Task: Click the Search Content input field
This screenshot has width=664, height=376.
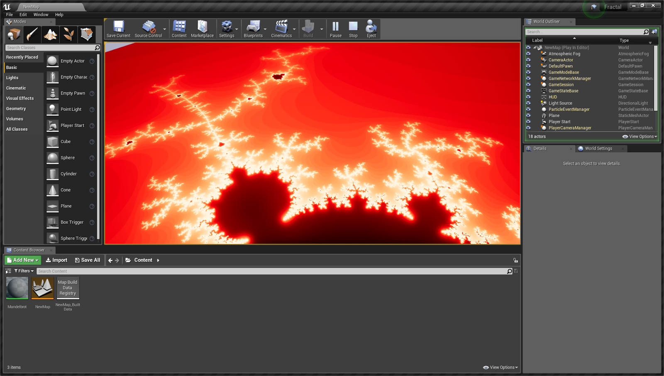Action: point(272,271)
